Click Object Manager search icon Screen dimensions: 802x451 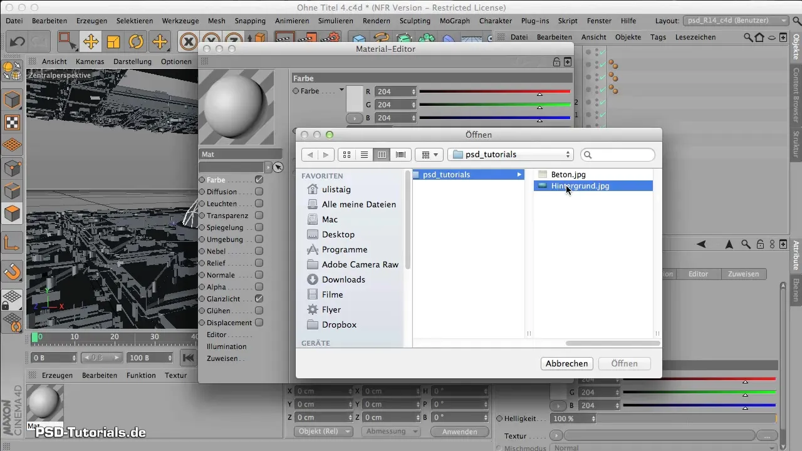click(x=748, y=37)
